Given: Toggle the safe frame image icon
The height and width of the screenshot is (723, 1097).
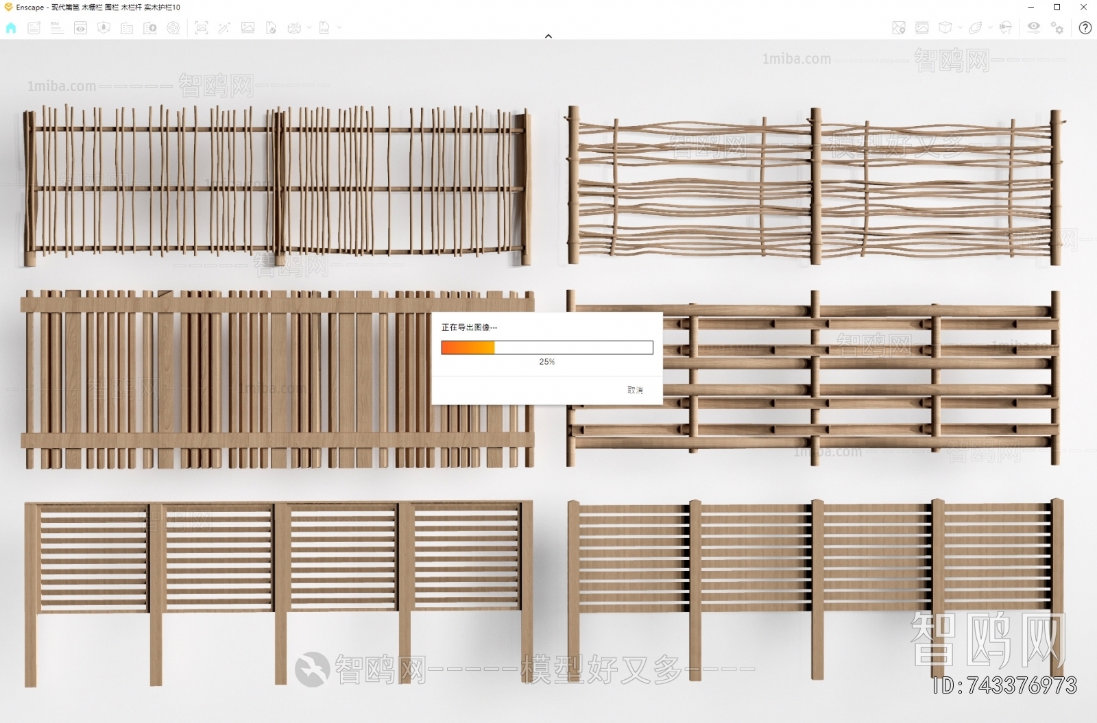Looking at the screenshot, I should [x=922, y=28].
